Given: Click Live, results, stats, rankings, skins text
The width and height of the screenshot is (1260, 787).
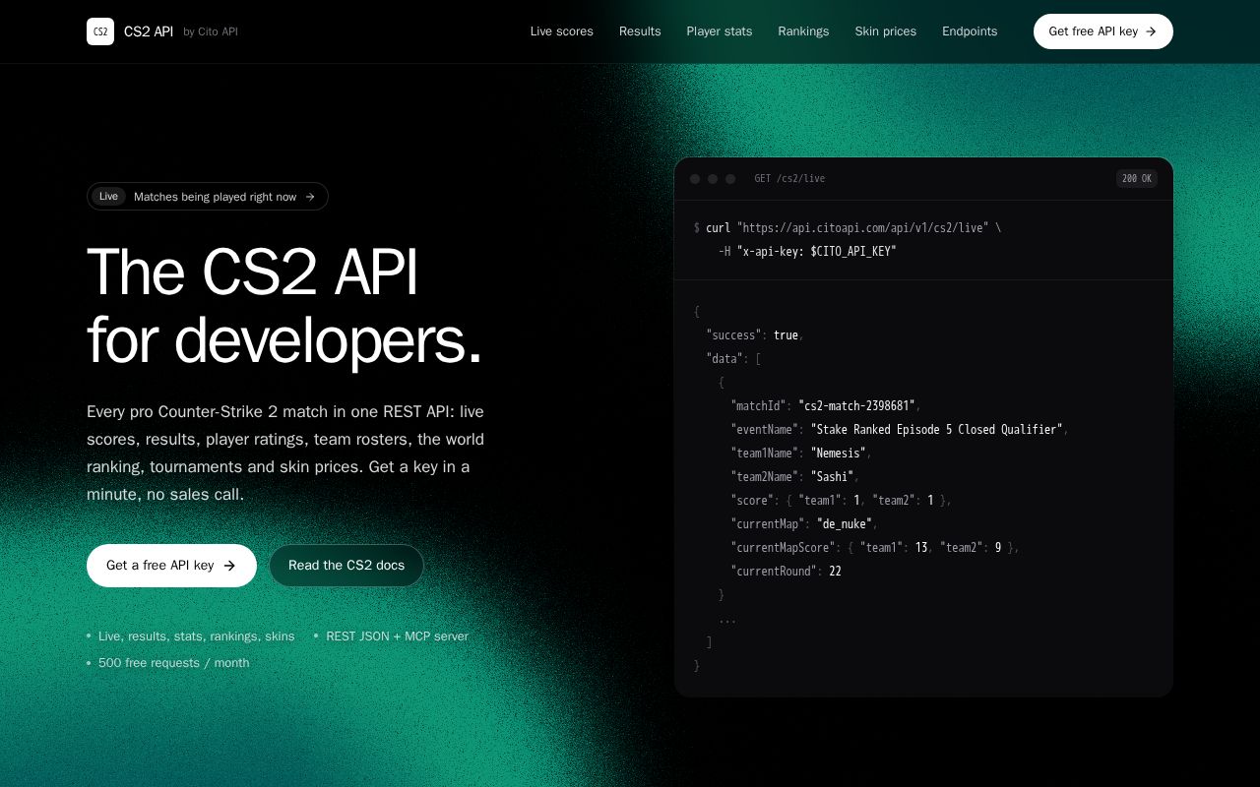Looking at the screenshot, I should point(196,636).
